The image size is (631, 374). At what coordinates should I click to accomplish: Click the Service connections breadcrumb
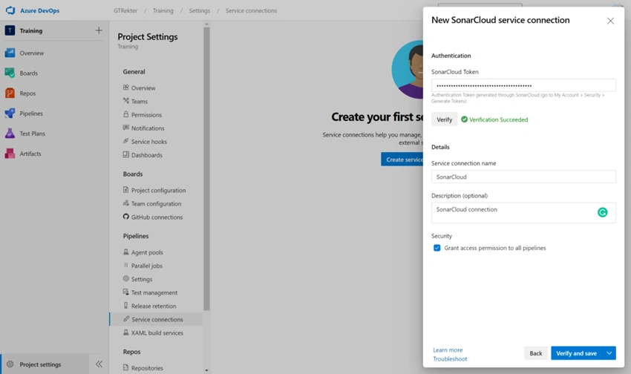click(251, 11)
